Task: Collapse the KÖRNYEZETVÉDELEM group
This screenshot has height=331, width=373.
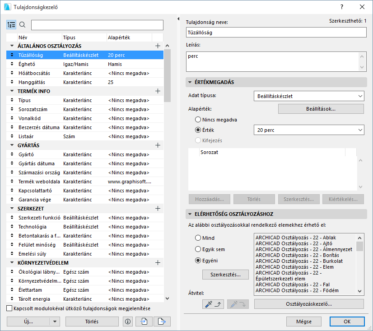Action: 12,263
